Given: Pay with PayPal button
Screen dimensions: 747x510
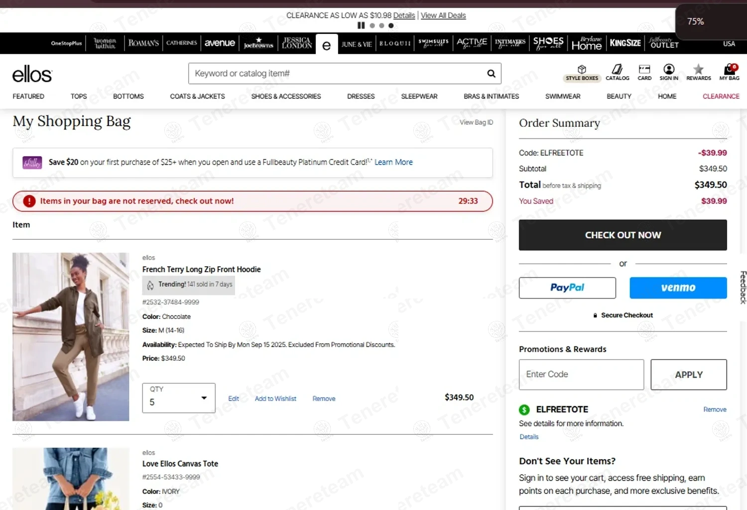Looking at the screenshot, I should [567, 288].
